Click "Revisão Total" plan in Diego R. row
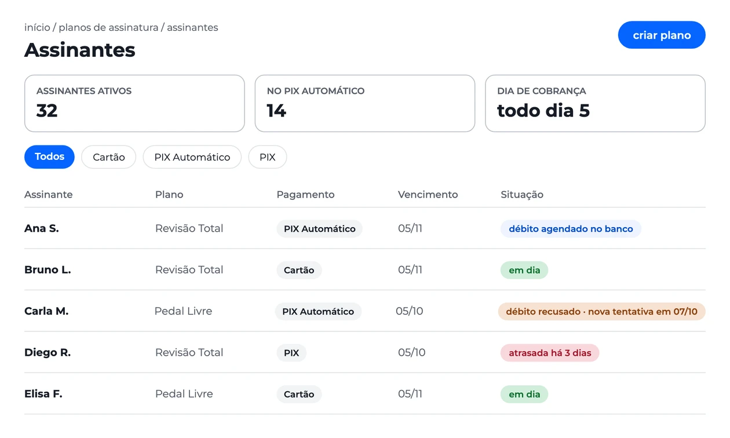This screenshot has width=730, height=438. [189, 352]
